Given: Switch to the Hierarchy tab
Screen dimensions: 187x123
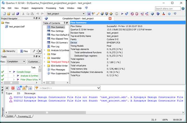Looking at the screenshot, I should click(x=9, y=51).
